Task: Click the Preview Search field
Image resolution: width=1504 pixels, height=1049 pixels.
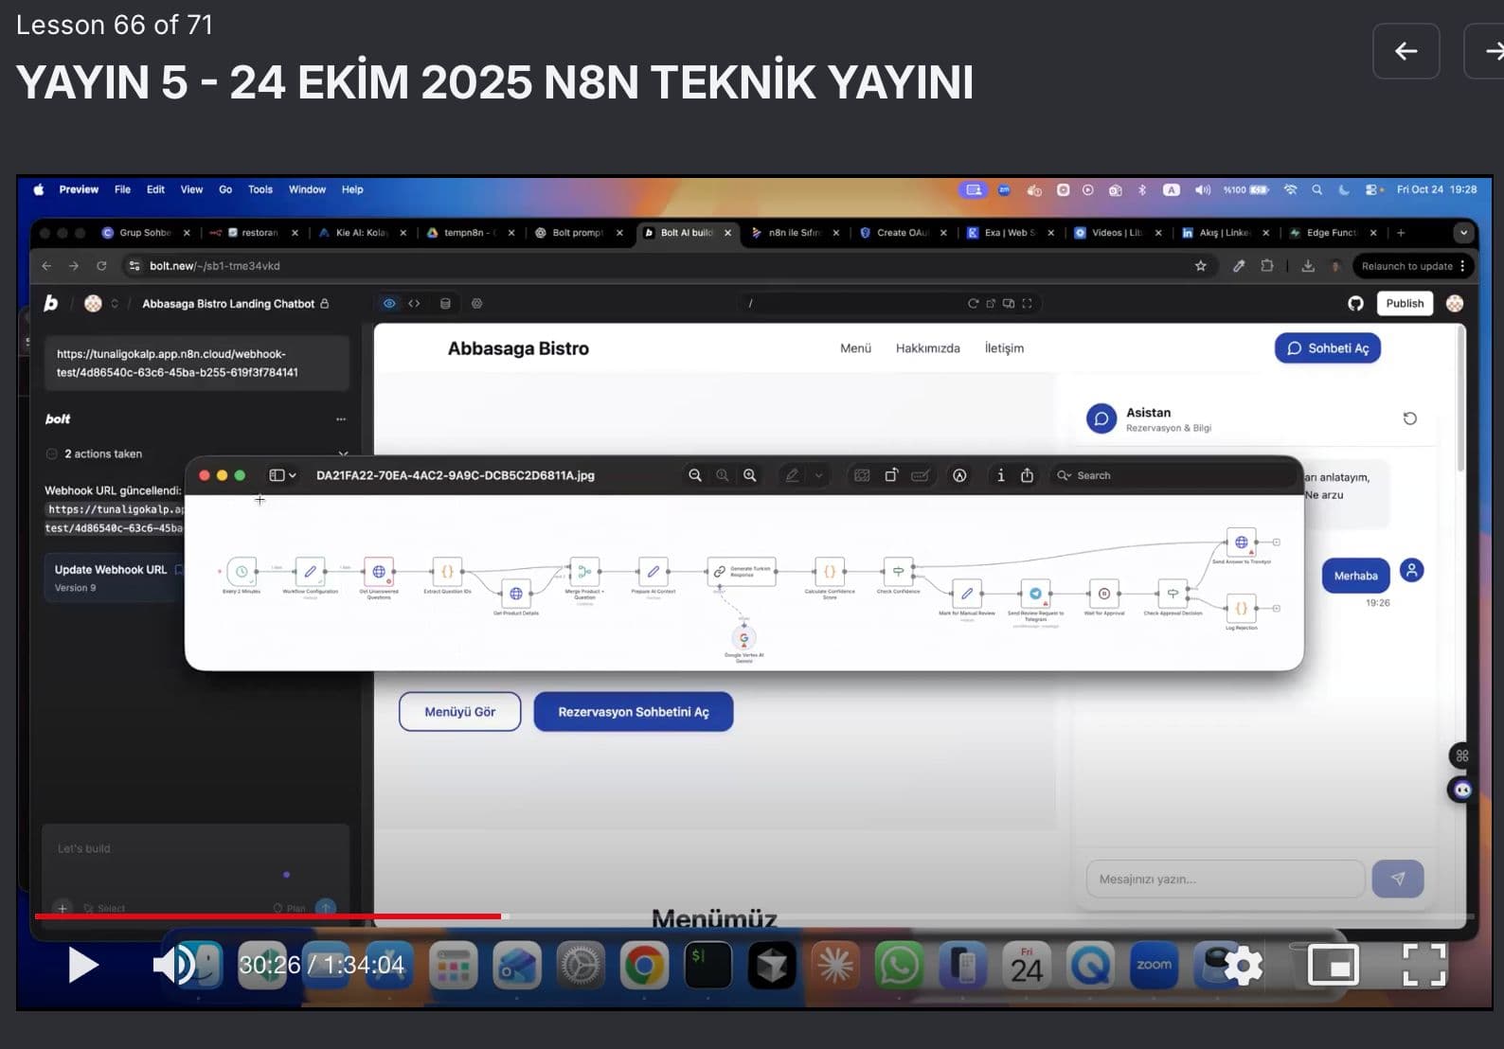Action: click(x=1173, y=475)
